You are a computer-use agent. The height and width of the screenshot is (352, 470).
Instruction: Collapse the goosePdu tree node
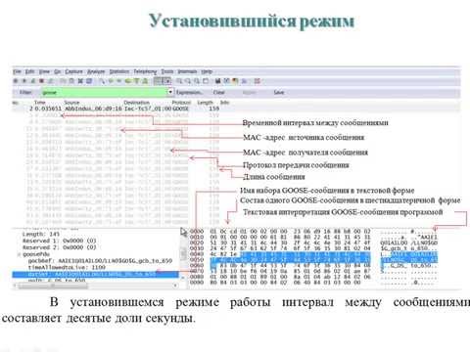tap(20, 254)
